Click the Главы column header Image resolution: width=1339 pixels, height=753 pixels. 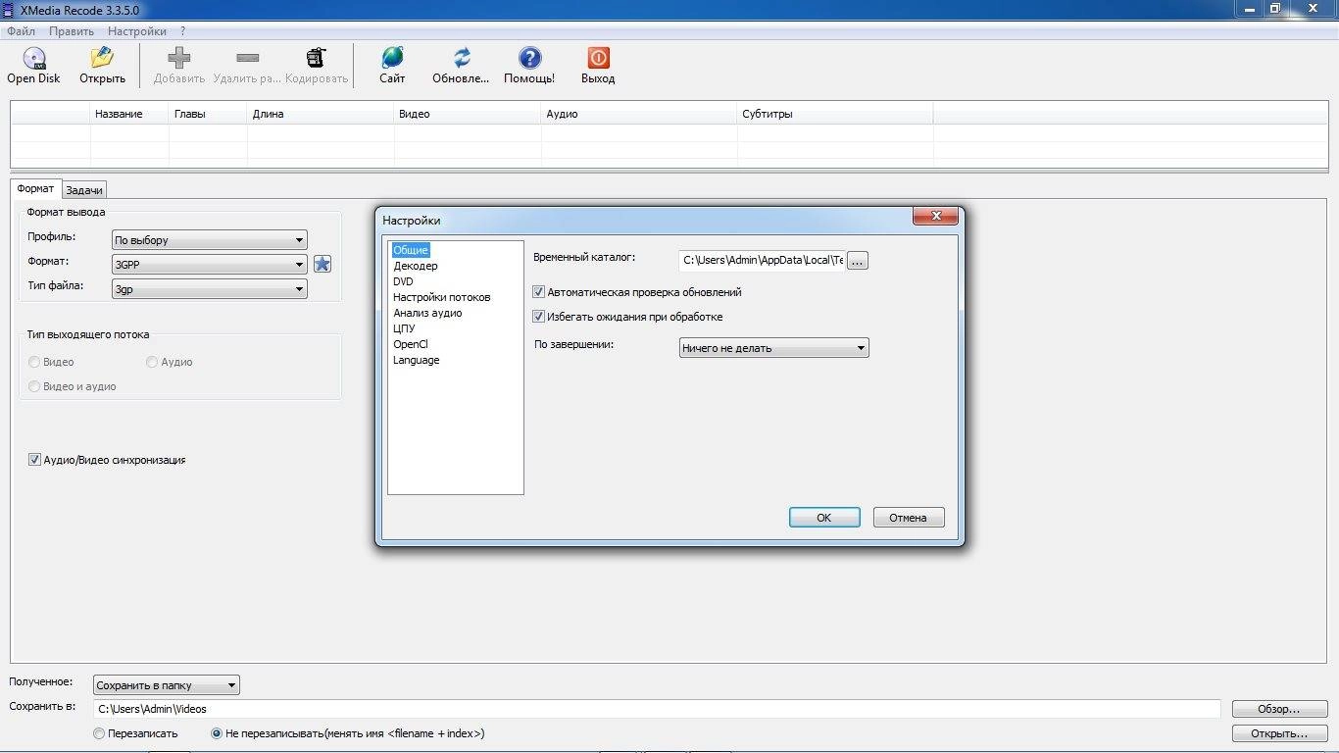click(x=208, y=114)
